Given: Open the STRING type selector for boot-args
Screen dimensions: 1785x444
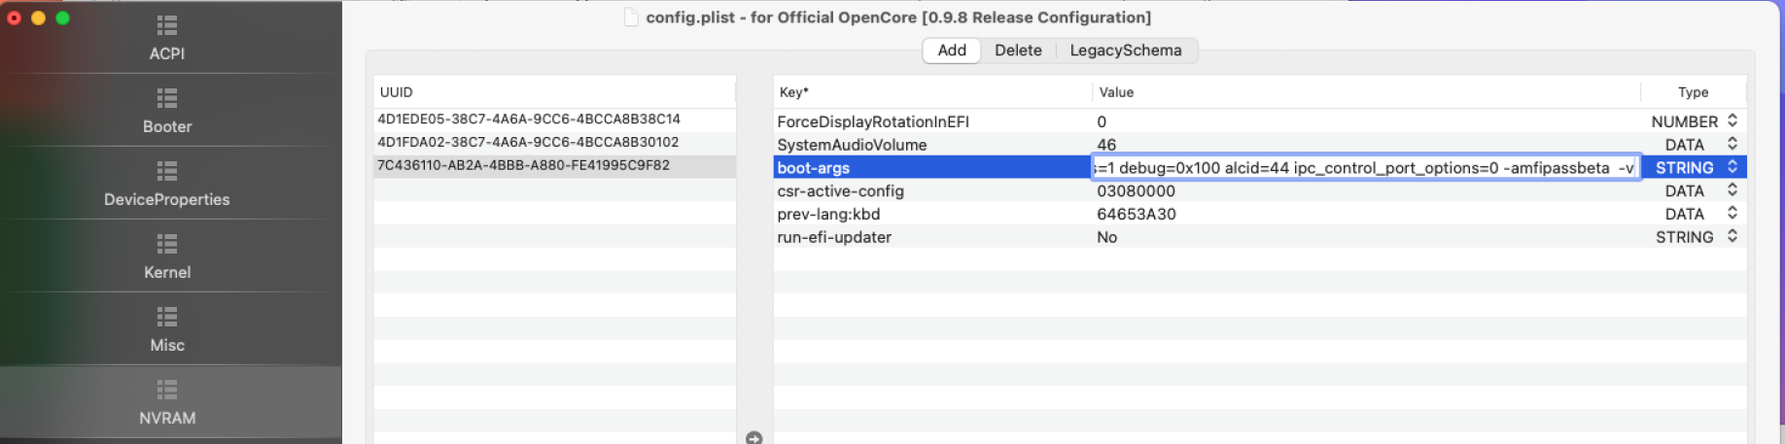Looking at the screenshot, I should [x=1732, y=167].
